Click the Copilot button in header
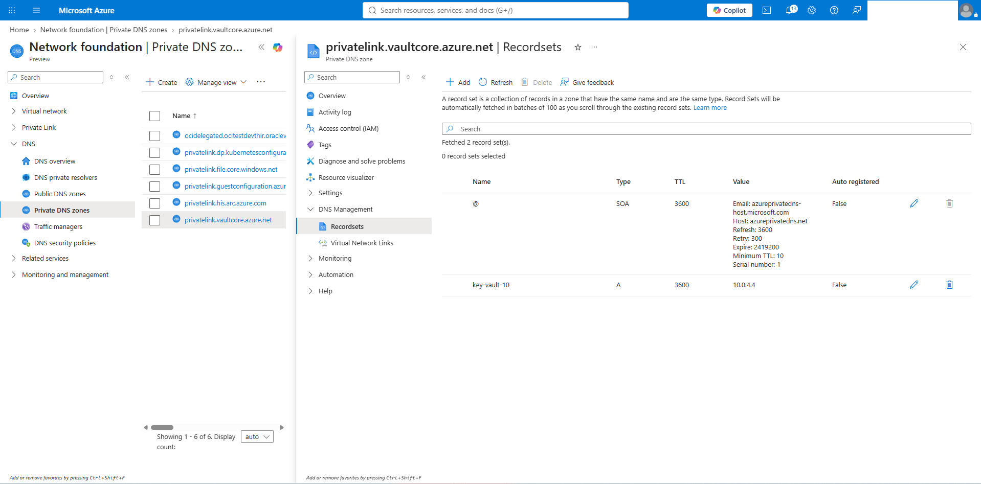981x484 pixels. coord(729,10)
